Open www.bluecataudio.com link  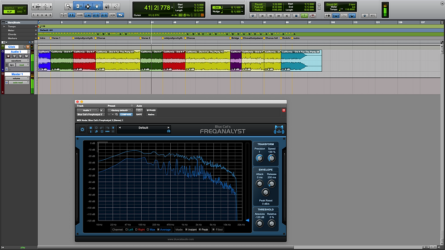[x=181, y=239]
